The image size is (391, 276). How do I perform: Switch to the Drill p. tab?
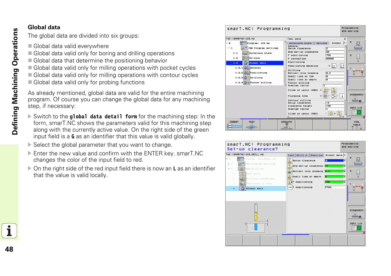tap(302, 155)
